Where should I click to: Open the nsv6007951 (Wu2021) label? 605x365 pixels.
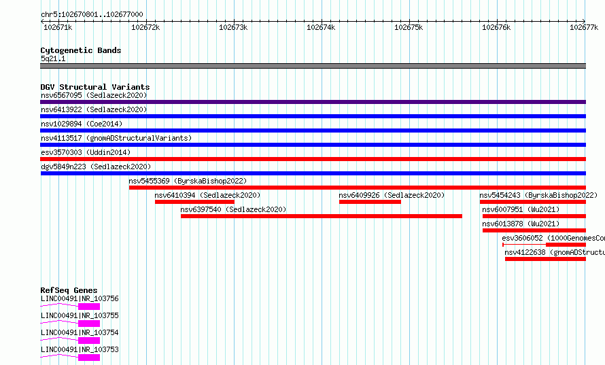[521, 209]
